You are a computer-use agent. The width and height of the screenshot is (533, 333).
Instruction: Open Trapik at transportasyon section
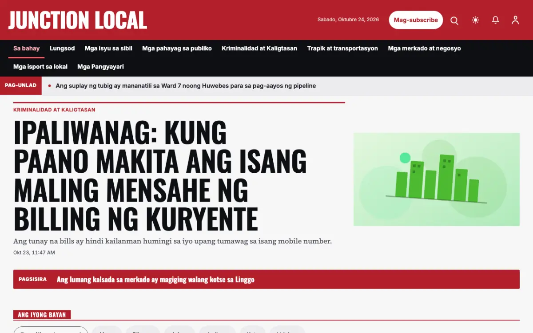342,48
